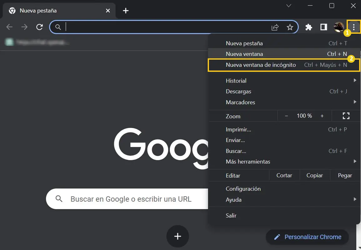This screenshot has width=361, height=250.
Task: Choose Nueva pestaña from the menu
Action: 284,43
